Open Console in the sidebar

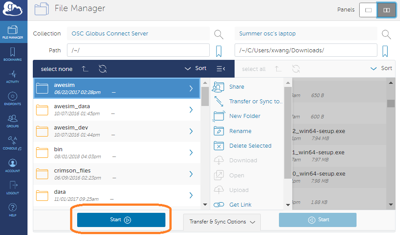(12, 143)
